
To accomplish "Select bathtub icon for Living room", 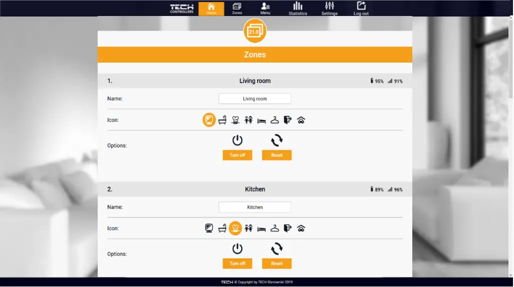I will (222, 120).
